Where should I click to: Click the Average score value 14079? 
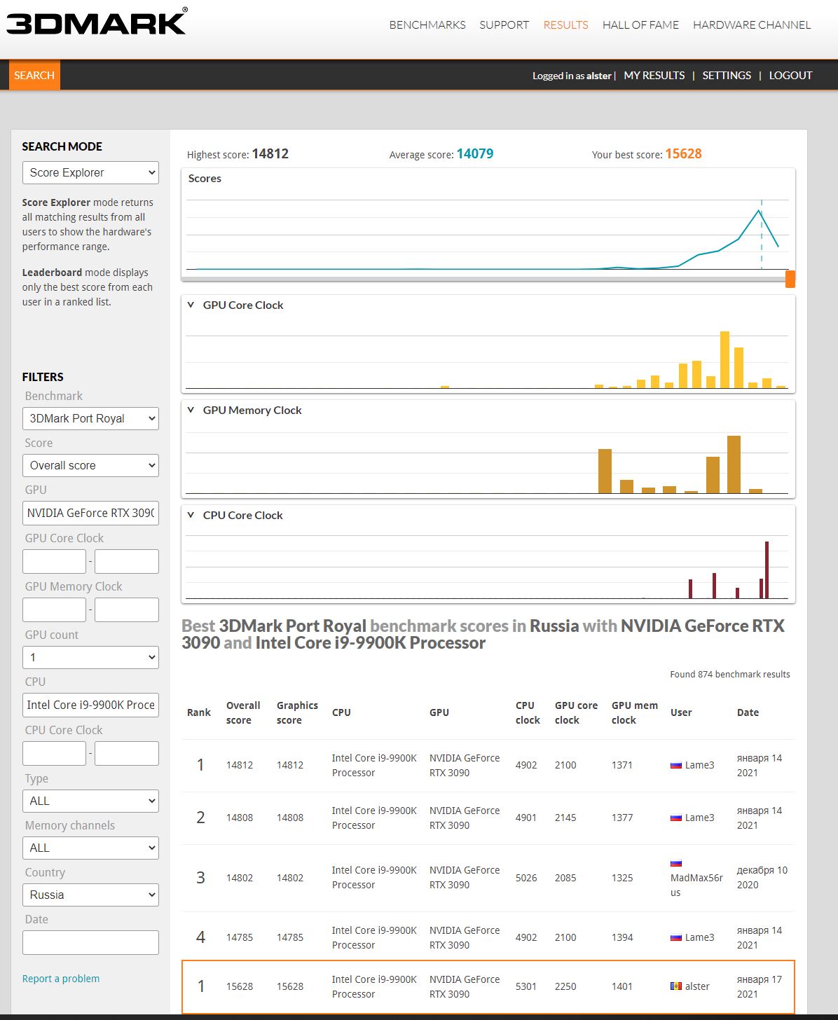pyautogui.click(x=475, y=153)
